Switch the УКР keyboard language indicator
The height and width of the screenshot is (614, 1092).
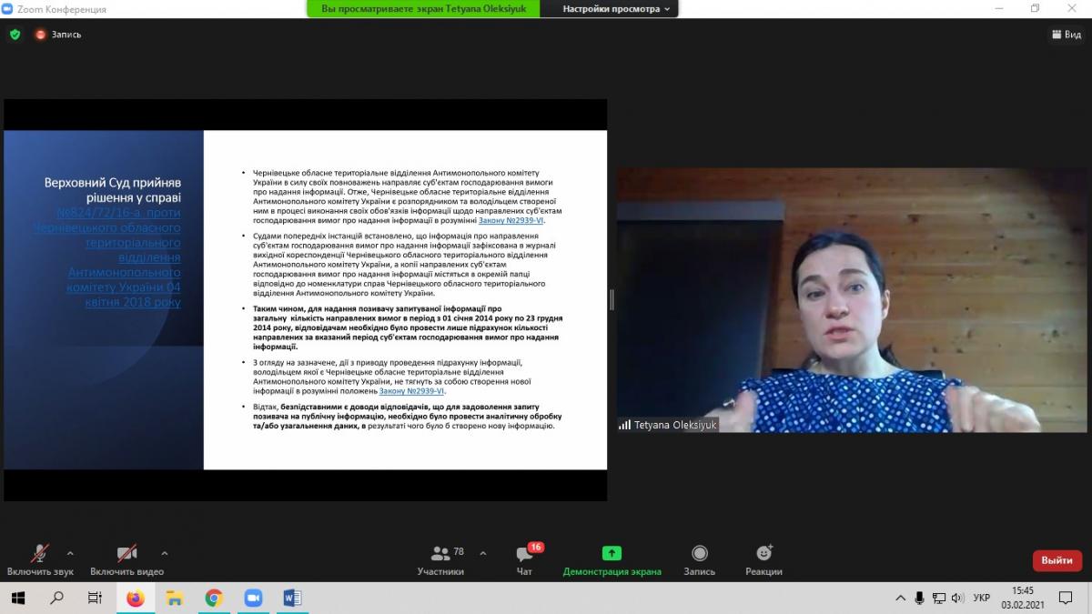pyautogui.click(x=981, y=598)
